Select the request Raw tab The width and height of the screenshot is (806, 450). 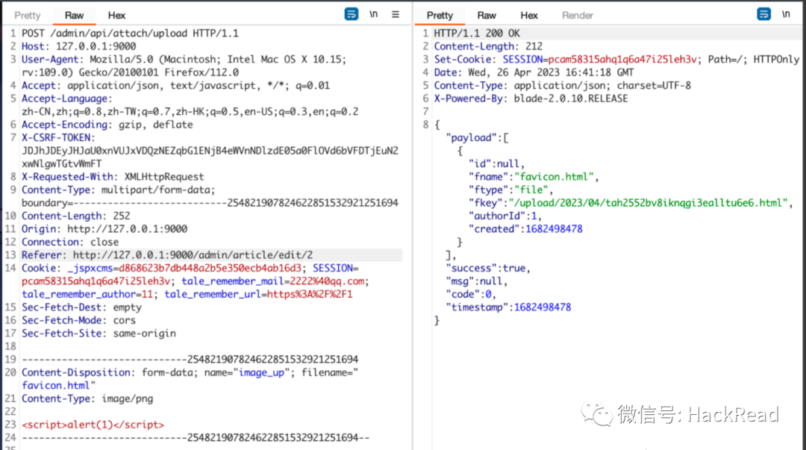[74, 16]
